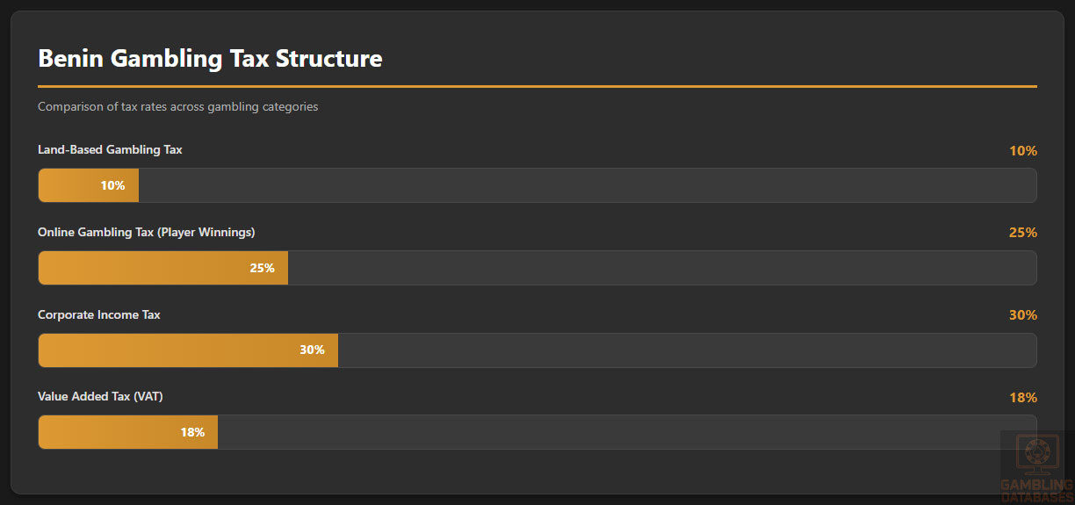Click the Gambling Databases watermark text
The height and width of the screenshot is (505, 1075).
tap(1036, 491)
